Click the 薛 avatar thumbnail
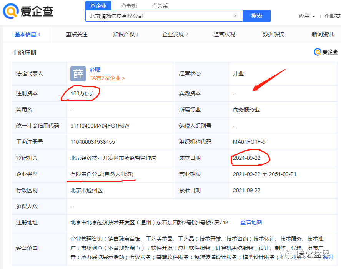The width and height of the screenshot is (341, 269). point(78,74)
